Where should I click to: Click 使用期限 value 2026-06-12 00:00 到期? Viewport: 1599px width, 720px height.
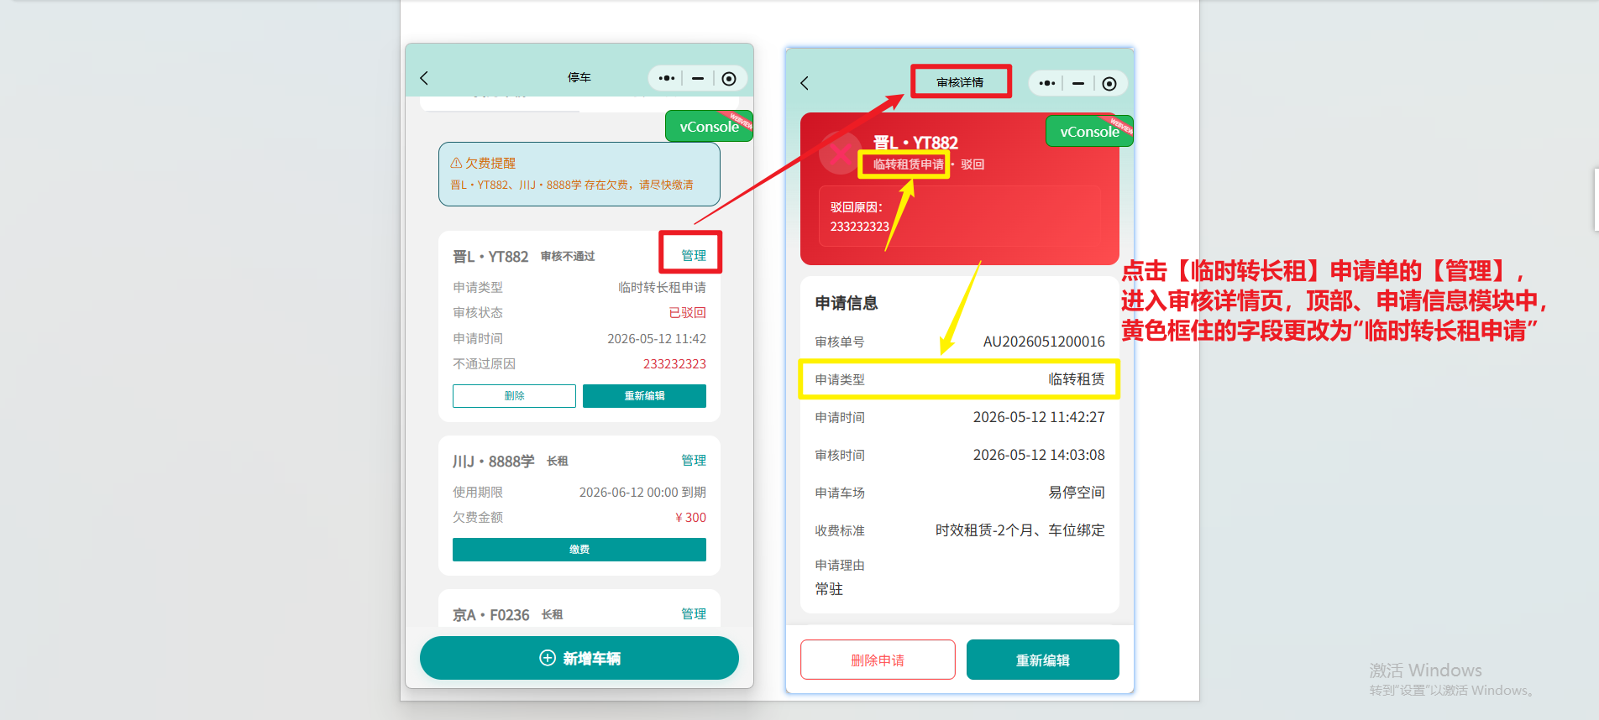tap(642, 492)
